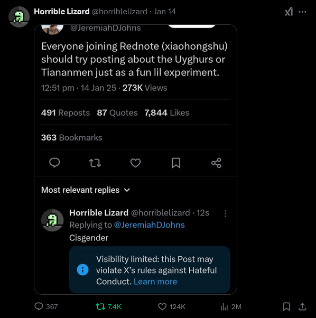View post analytics showing 2M views
The image size is (316, 318).
click(231, 306)
